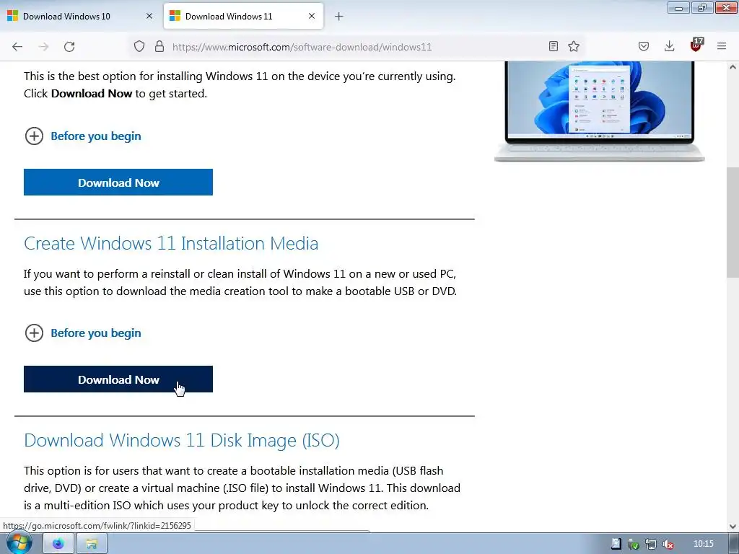Switch to the Download Windows 10 tab
Screen dimensions: 739x554
(80, 16)
